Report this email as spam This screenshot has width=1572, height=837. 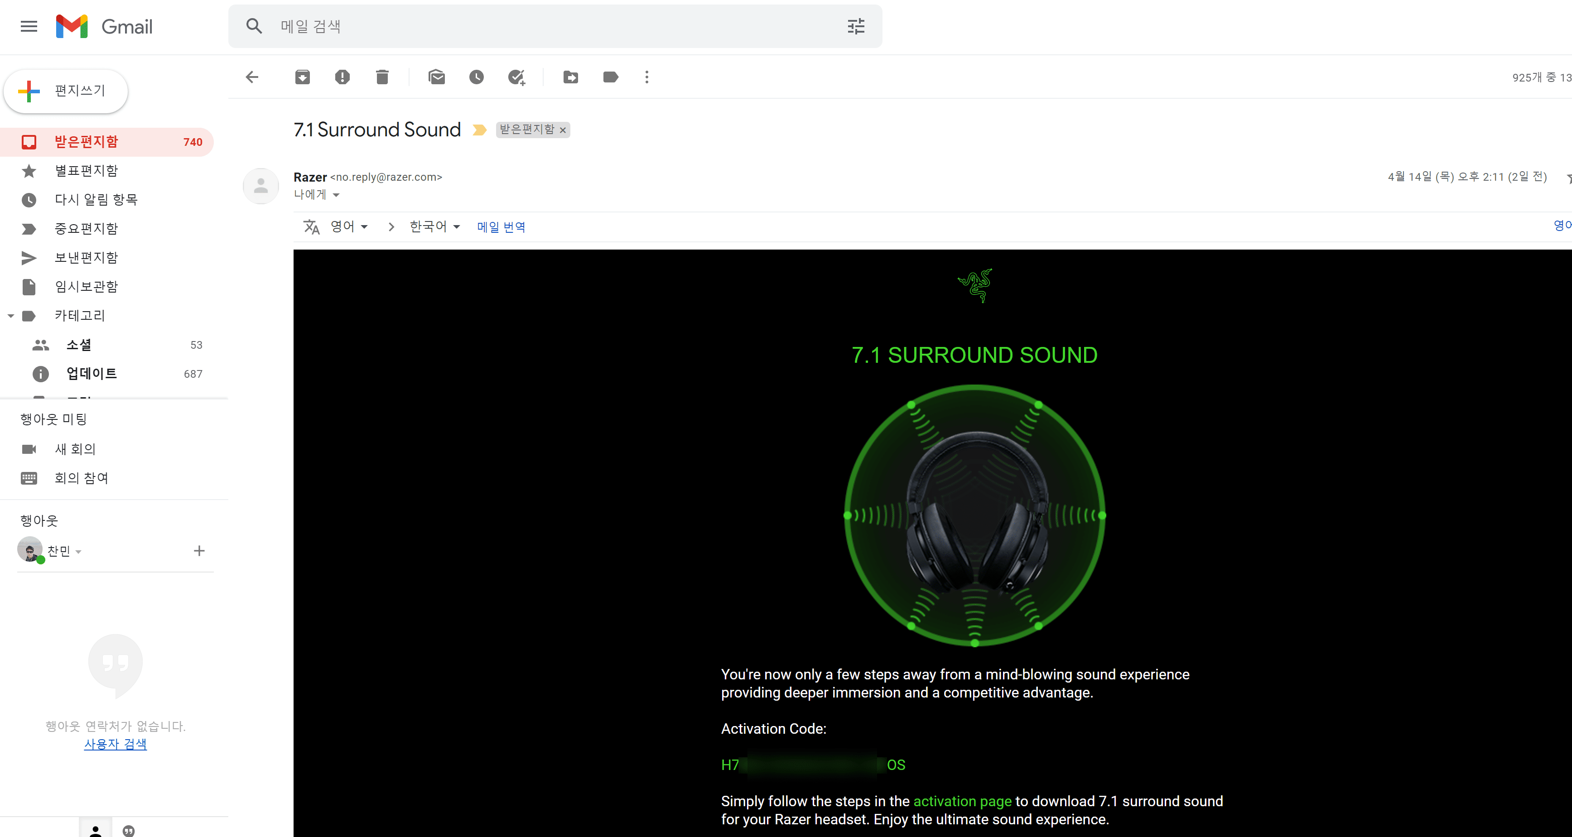342,77
